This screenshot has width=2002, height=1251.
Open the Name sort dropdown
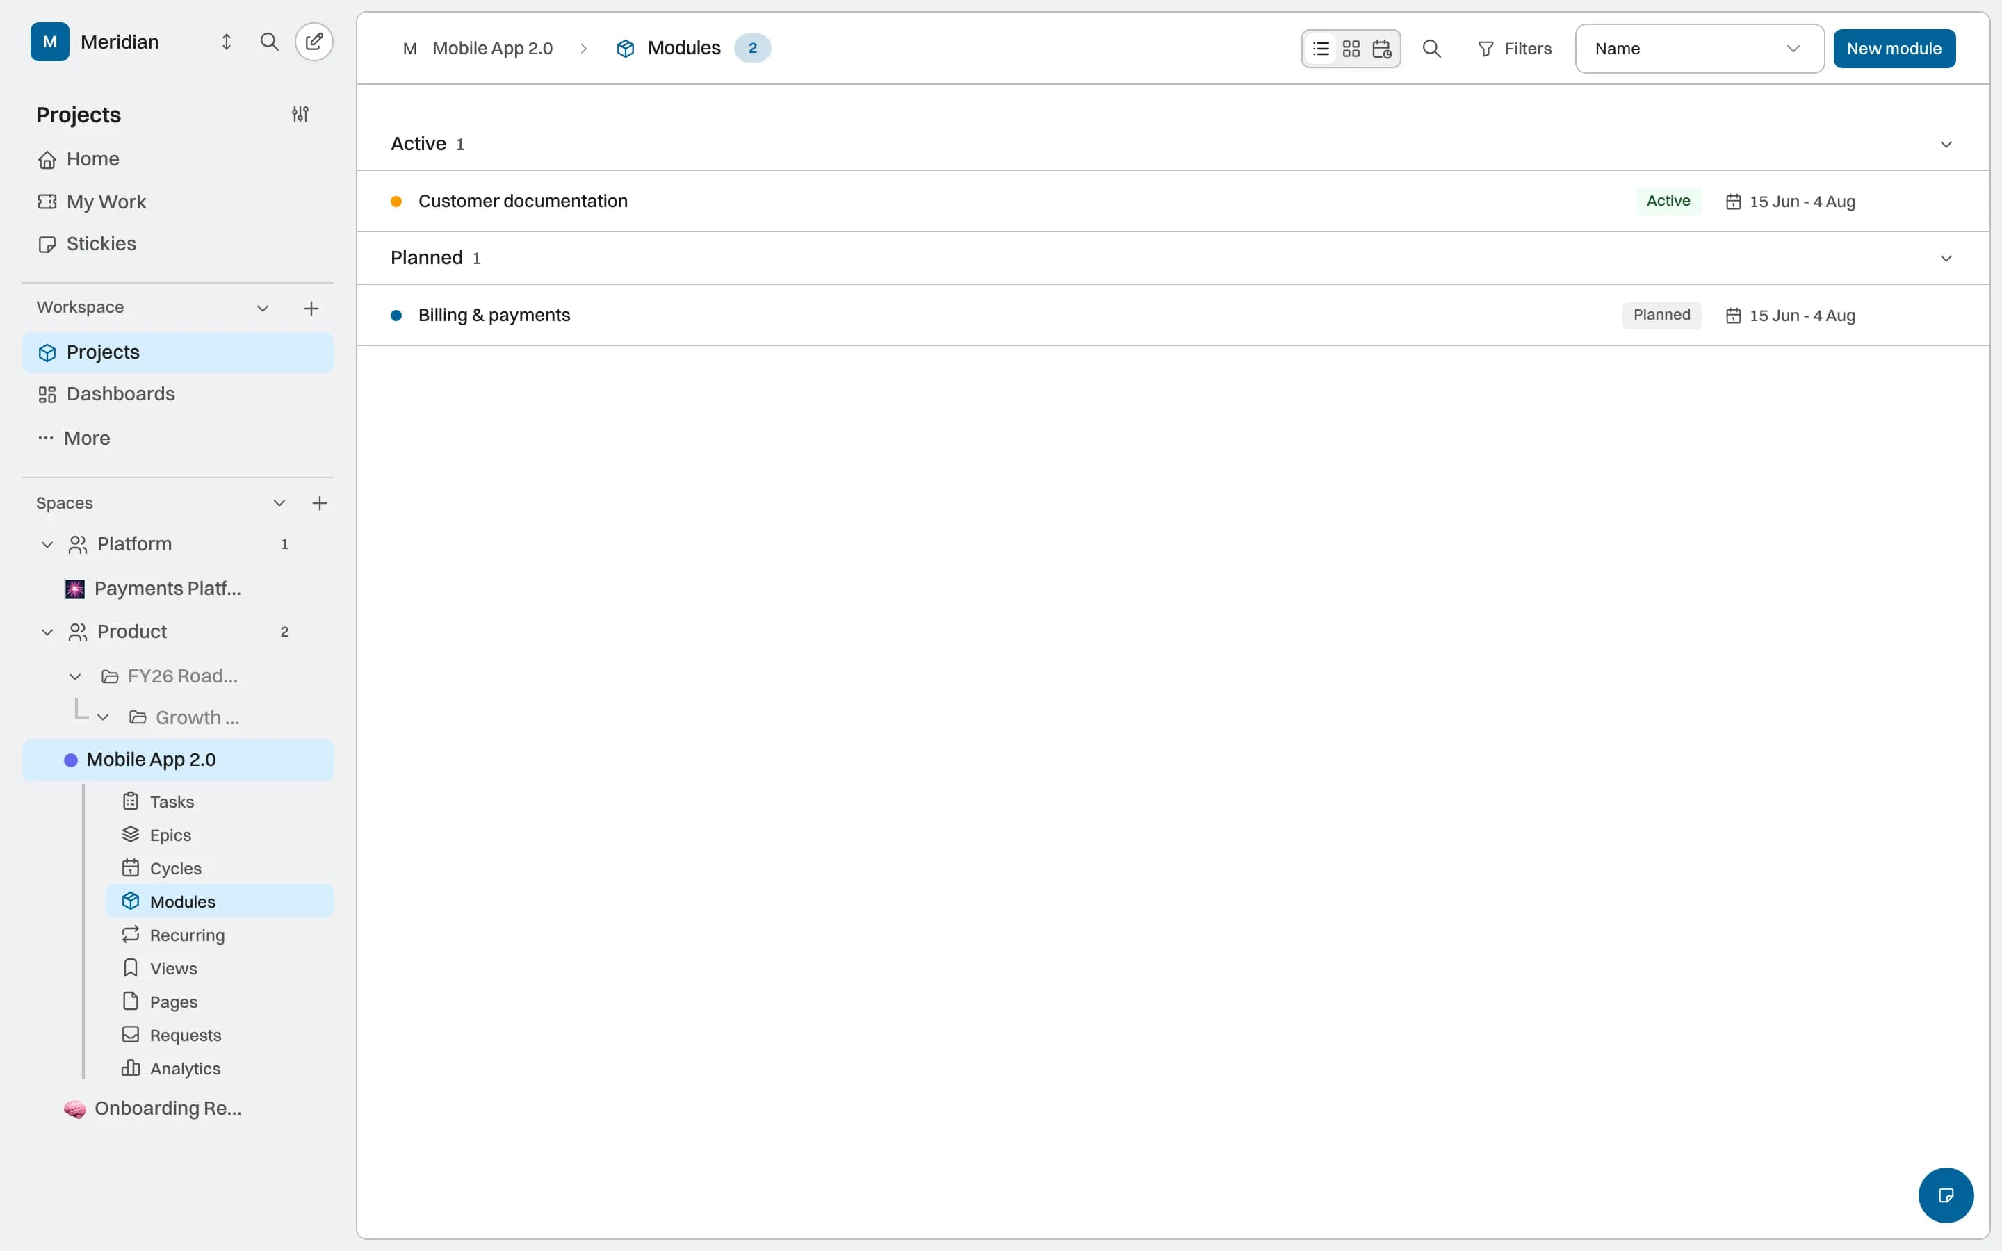(x=1699, y=49)
